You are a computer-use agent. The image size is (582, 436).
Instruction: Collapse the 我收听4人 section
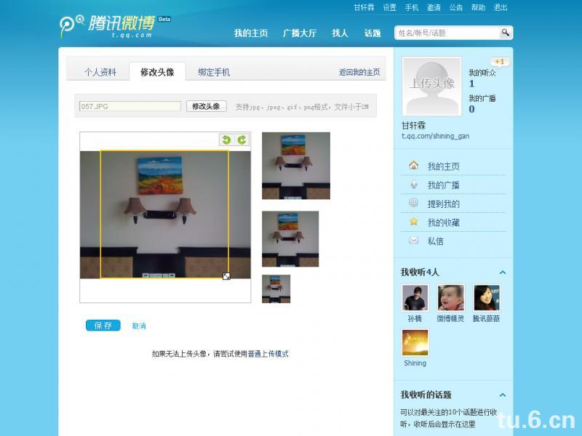coord(502,272)
